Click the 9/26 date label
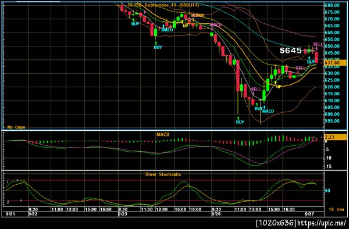The width and height of the screenshot is (349, 229). tap(216, 214)
